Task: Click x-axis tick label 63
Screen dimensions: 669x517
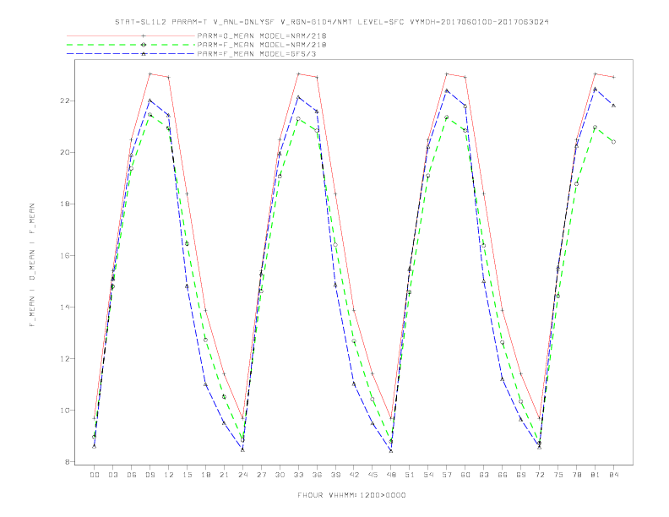Action: (x=484, y=475)
